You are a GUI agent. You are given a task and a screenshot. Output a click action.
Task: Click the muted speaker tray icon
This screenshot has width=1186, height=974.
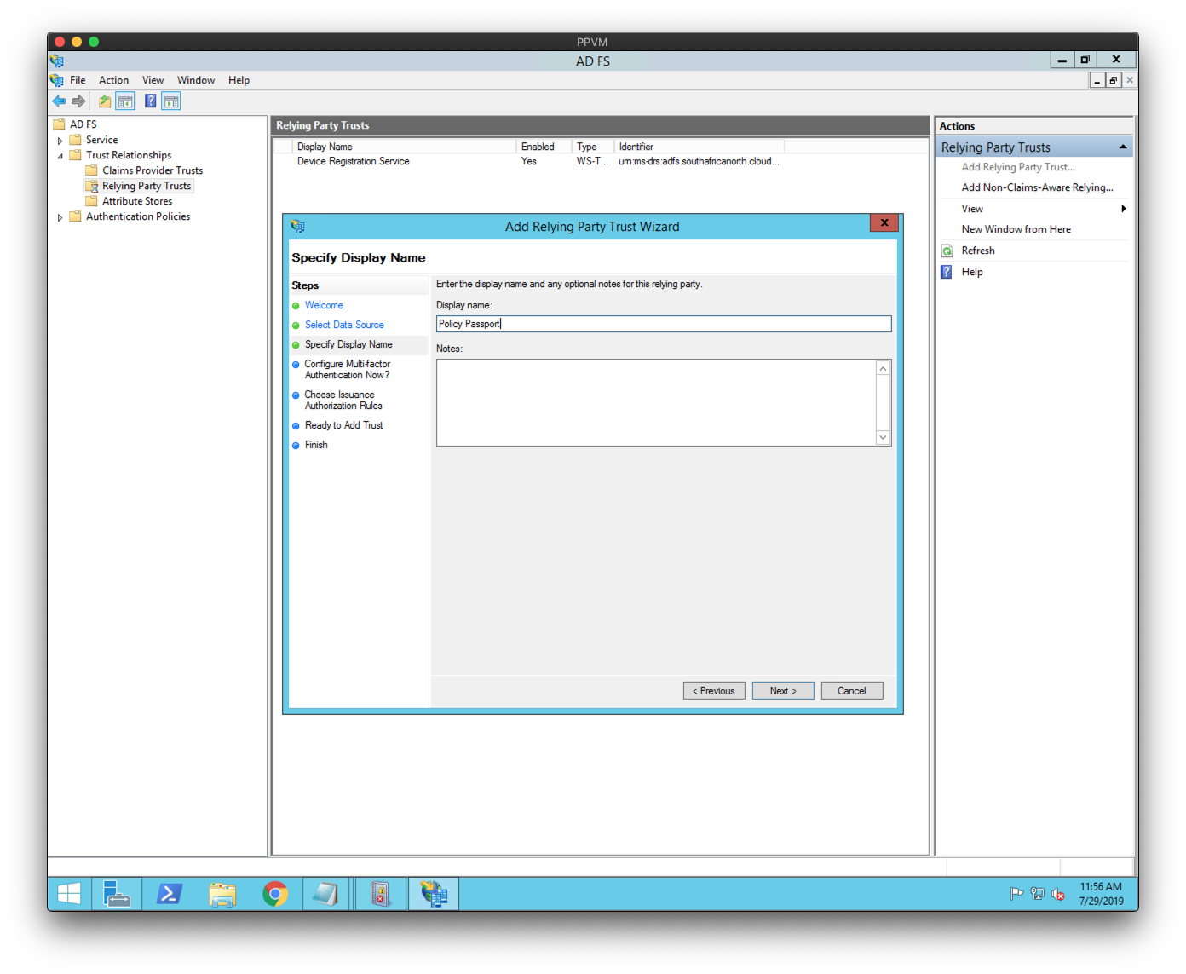click(x=1057, y=894)
